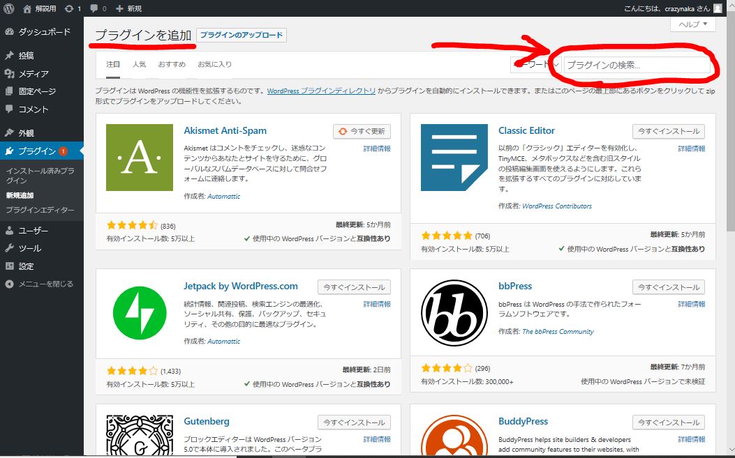Click the 設定 sidebar icon
735x458 pixels.
click(9, 266)
